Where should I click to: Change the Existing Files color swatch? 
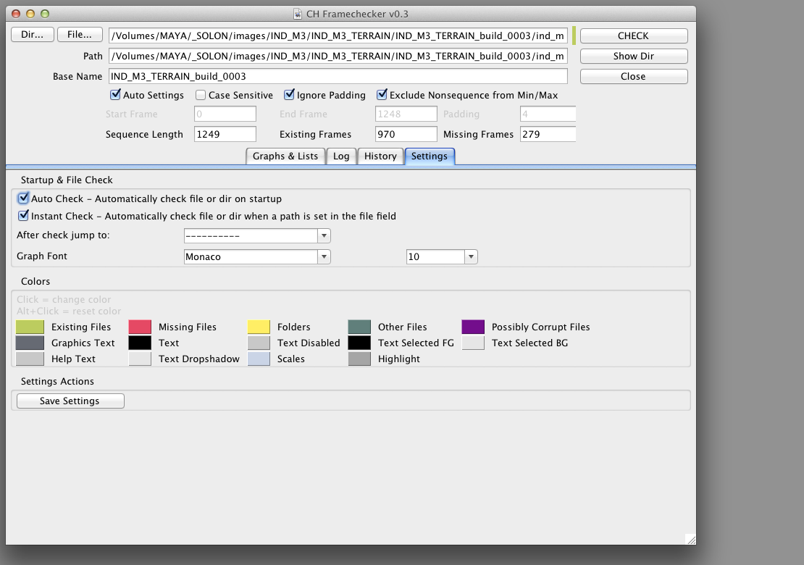[x=30, y=327]
